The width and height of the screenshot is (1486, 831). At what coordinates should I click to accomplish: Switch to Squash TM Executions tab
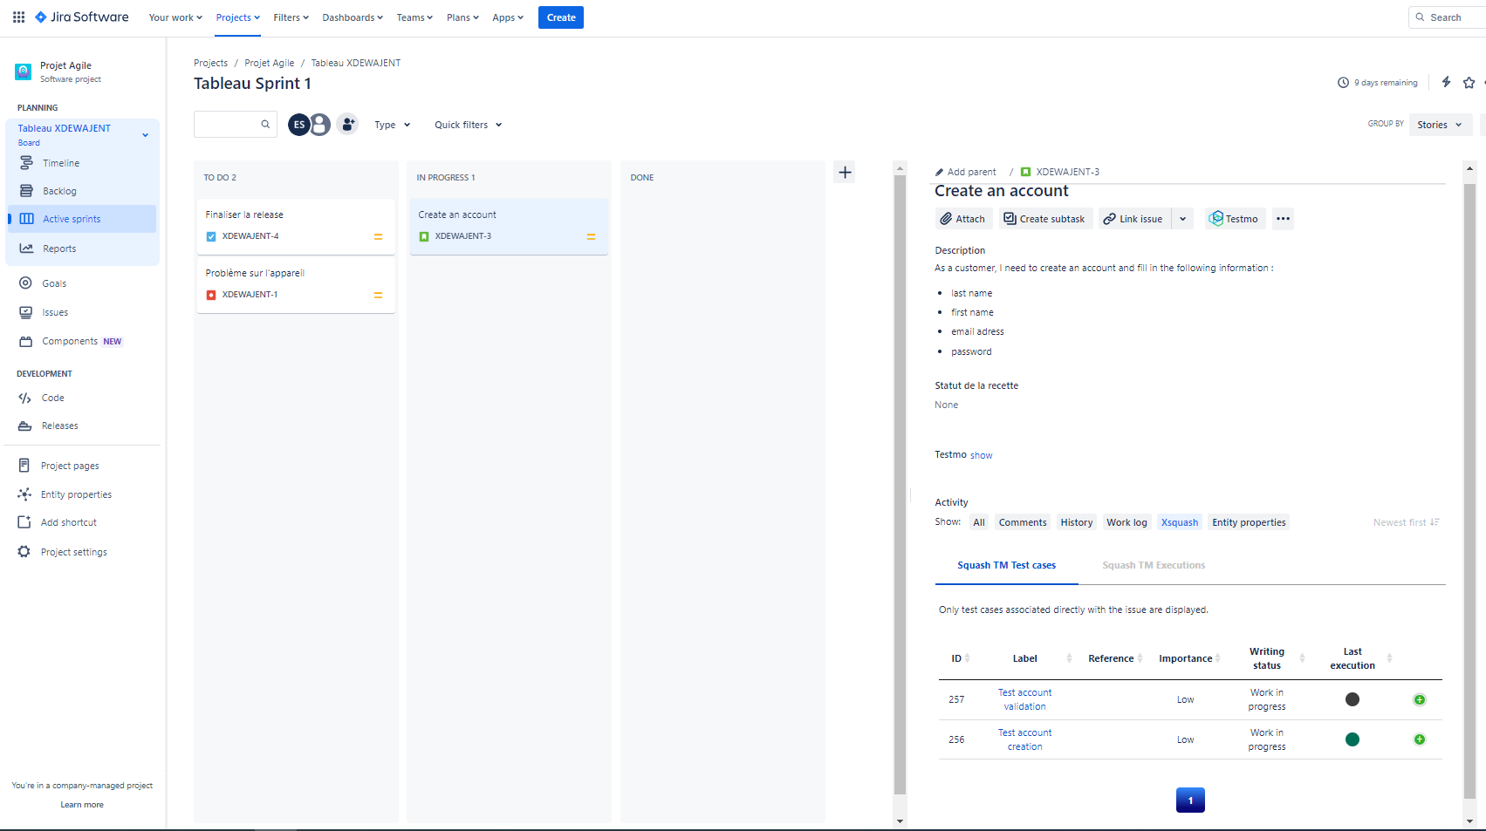[1153, 565]
